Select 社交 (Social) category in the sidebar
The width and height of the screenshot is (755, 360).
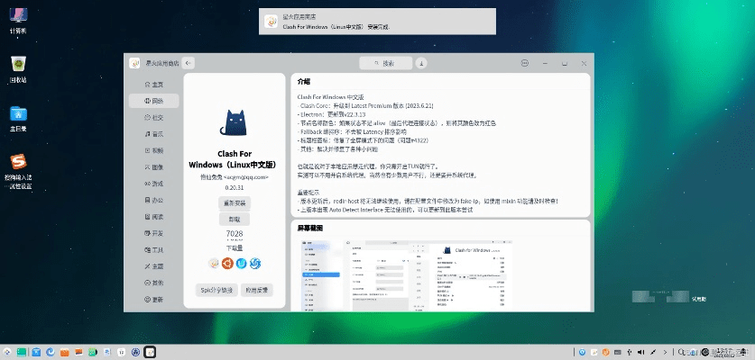pos(154,117)
